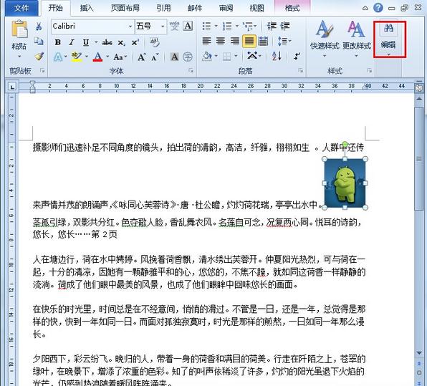Toggle Italic formatting

72,42
